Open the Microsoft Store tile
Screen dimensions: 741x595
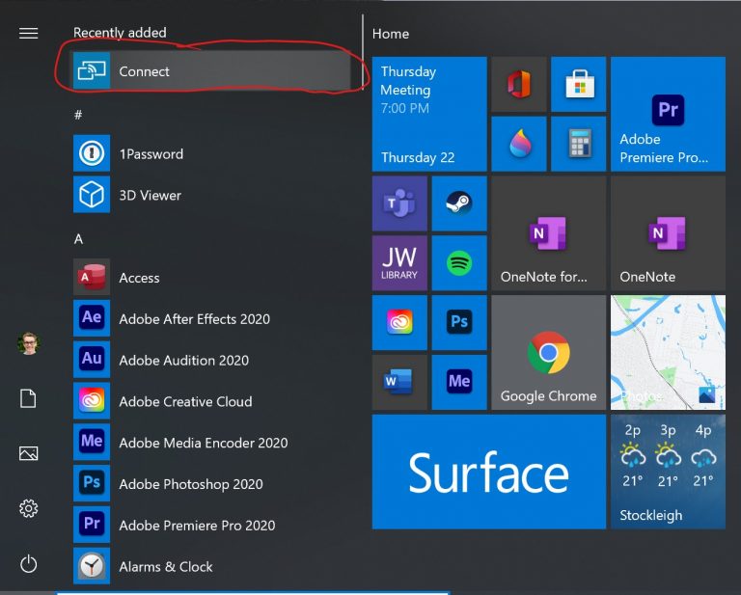tap(579, 84)
